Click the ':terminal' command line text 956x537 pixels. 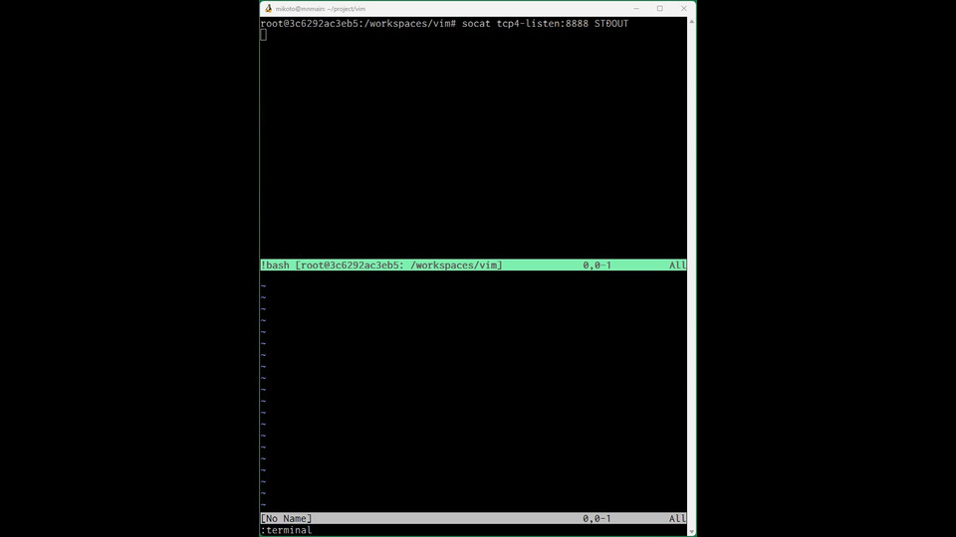[x=286, y=530]
